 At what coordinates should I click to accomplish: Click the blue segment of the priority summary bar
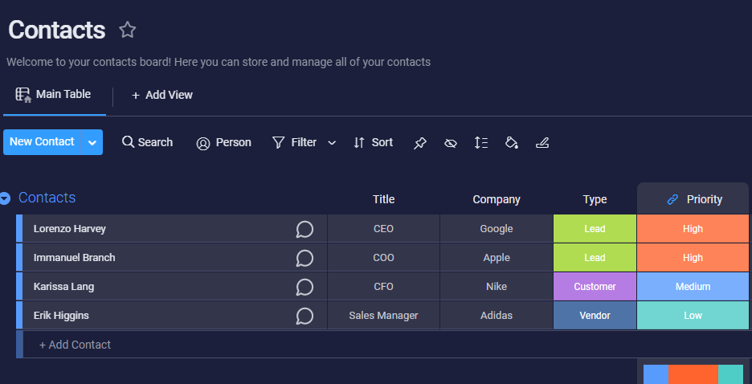(x=656, y=374)
